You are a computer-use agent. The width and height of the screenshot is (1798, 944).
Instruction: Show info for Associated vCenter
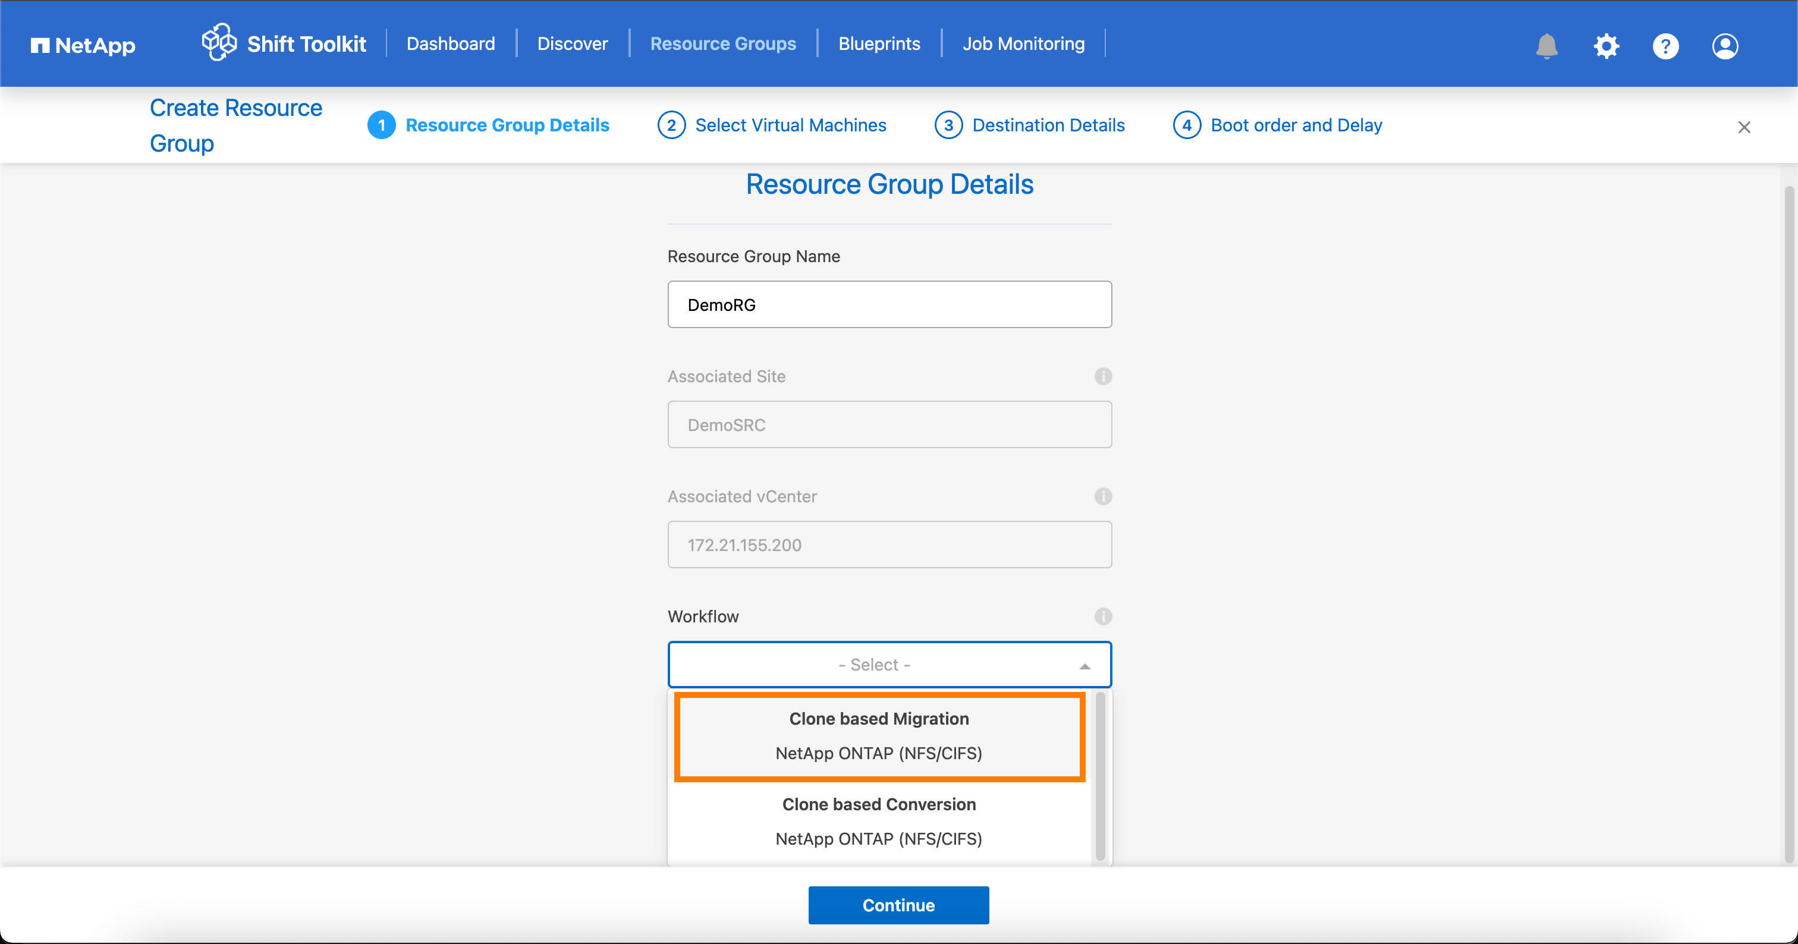(1103, 496)
